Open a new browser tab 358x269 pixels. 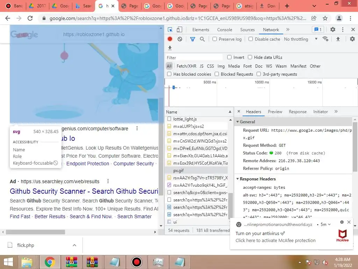coord(287,6)
